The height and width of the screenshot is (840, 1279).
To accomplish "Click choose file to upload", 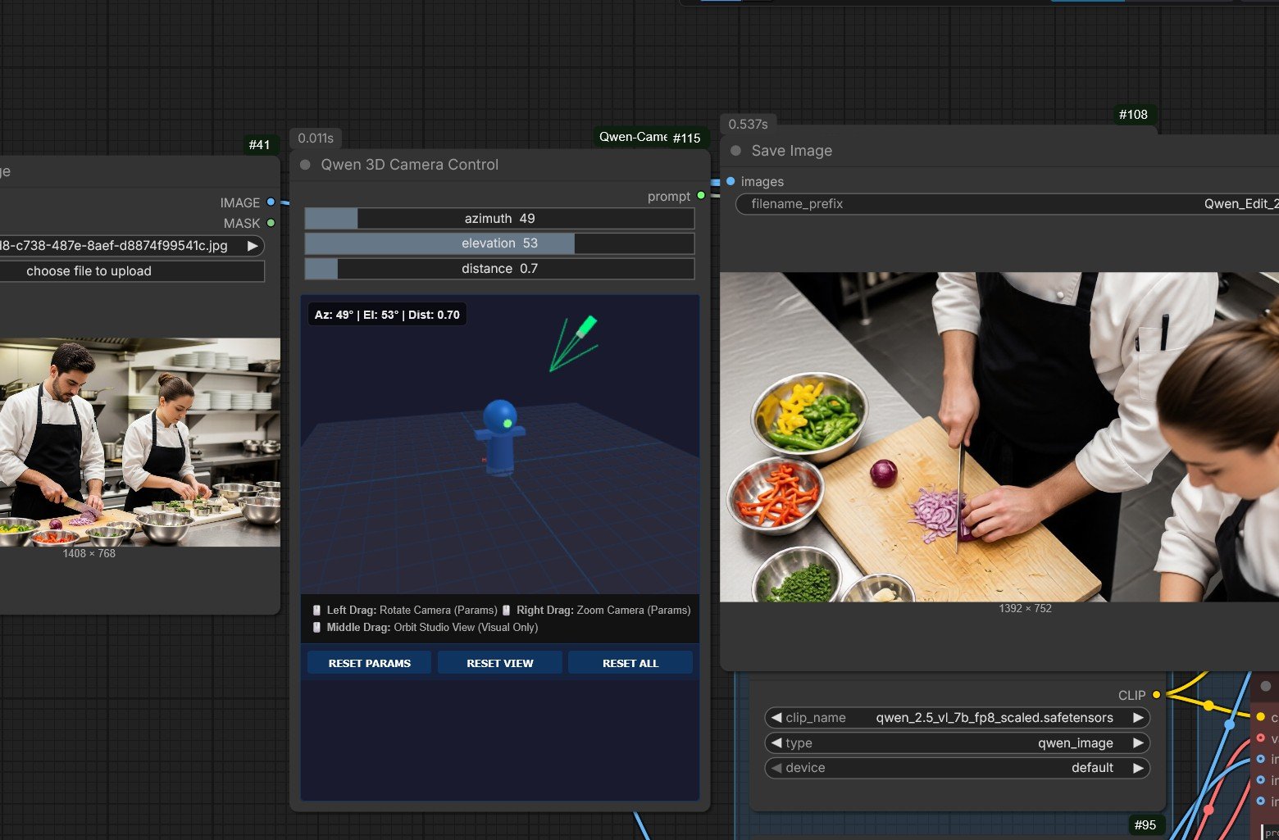I will click(133, 270).
